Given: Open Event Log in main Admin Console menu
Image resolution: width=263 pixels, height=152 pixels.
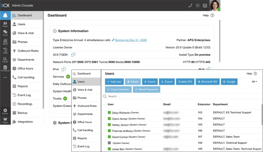Looking at the screenshot, I should pyautogui.click(x=27, y=95).
